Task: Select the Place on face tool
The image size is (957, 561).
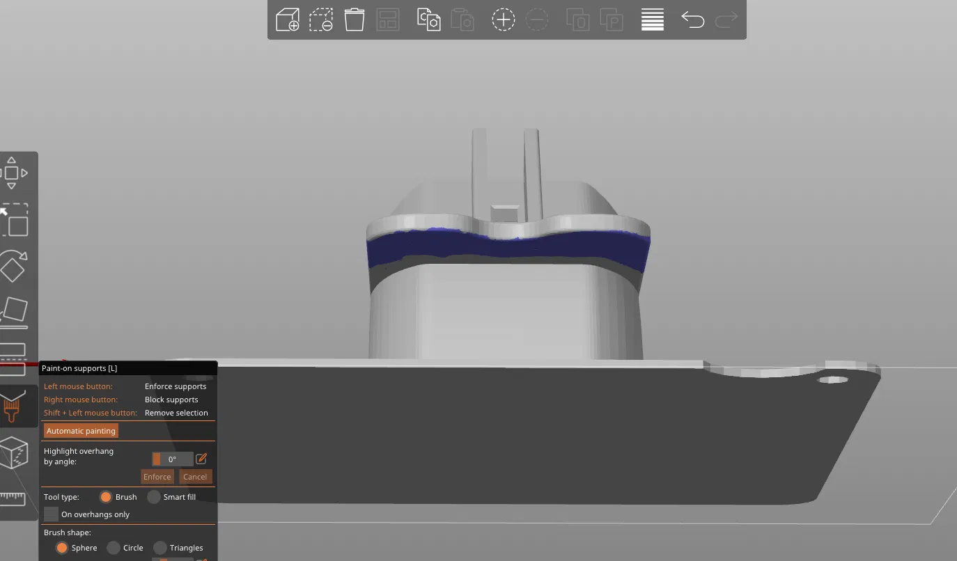Action: (x=14, y=313)
